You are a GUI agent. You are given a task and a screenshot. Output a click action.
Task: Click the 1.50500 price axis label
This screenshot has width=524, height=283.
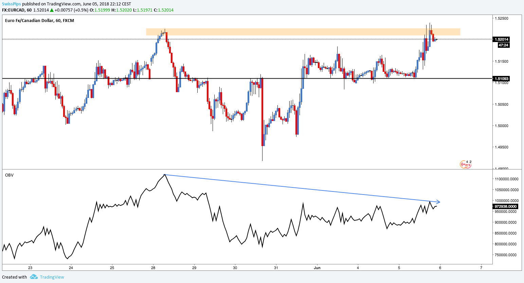(501, 104)
